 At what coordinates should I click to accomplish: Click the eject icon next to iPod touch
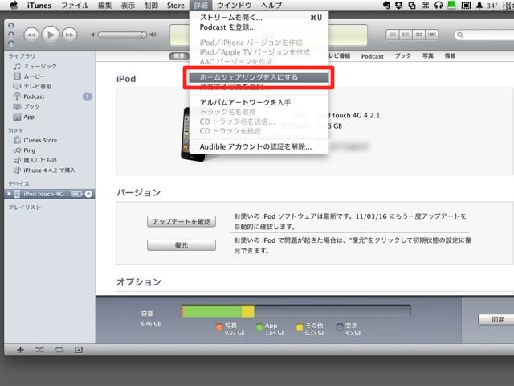88,194
